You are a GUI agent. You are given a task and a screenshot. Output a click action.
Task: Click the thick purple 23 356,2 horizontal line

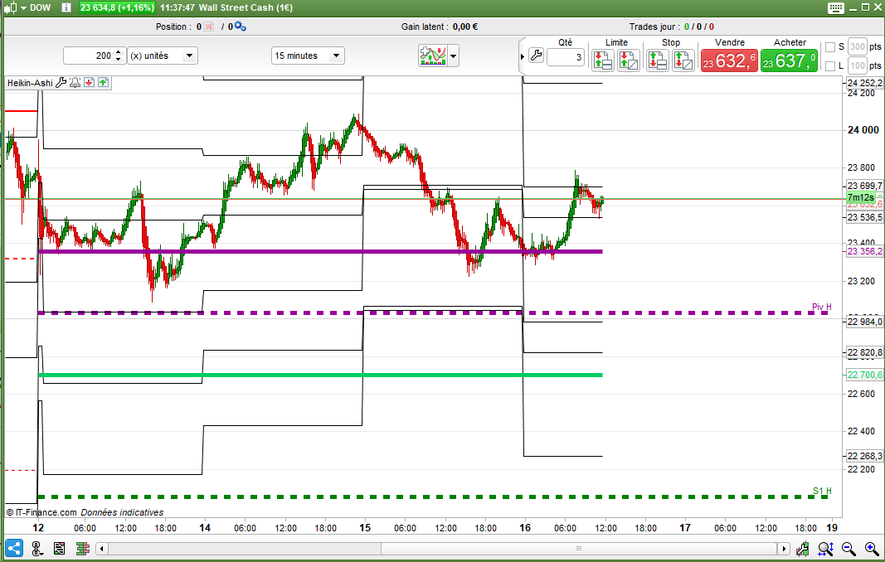(319, 252)
